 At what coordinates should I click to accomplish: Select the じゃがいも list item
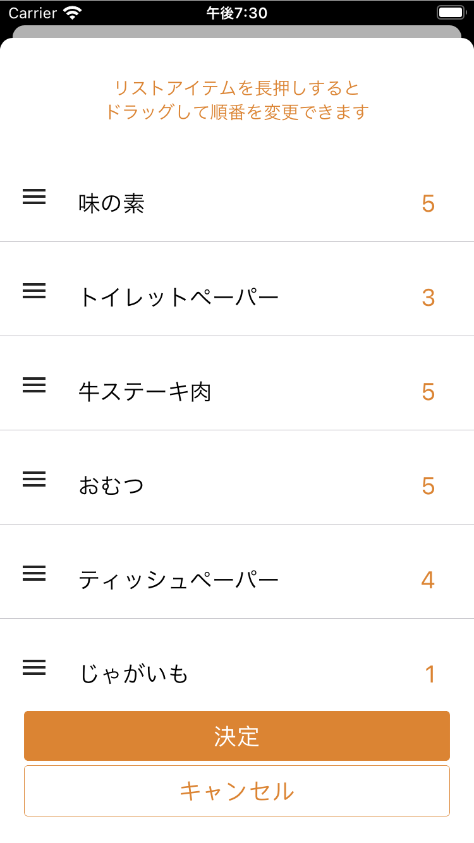[134, 674]
